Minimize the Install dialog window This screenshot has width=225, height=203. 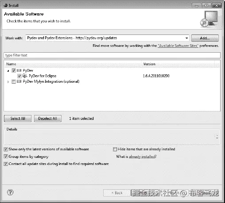click(x=197, y=6)
